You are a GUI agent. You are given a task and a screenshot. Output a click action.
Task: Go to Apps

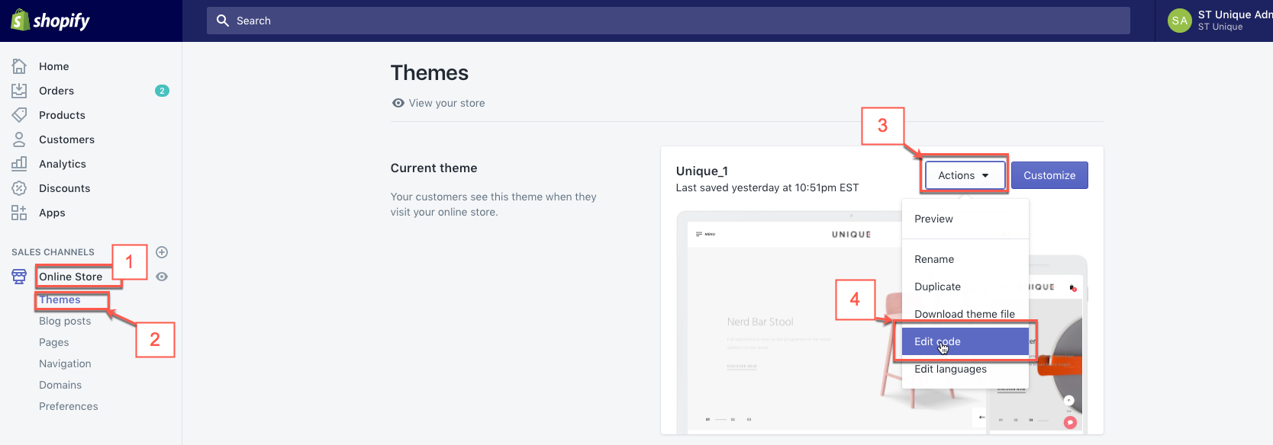[52, 213]
